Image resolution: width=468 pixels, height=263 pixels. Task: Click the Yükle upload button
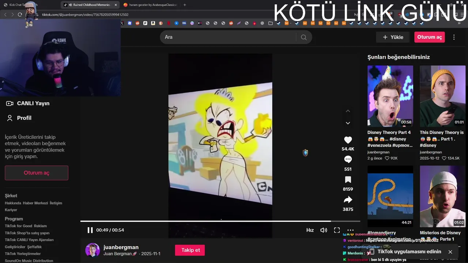click(x=393, y=37)
